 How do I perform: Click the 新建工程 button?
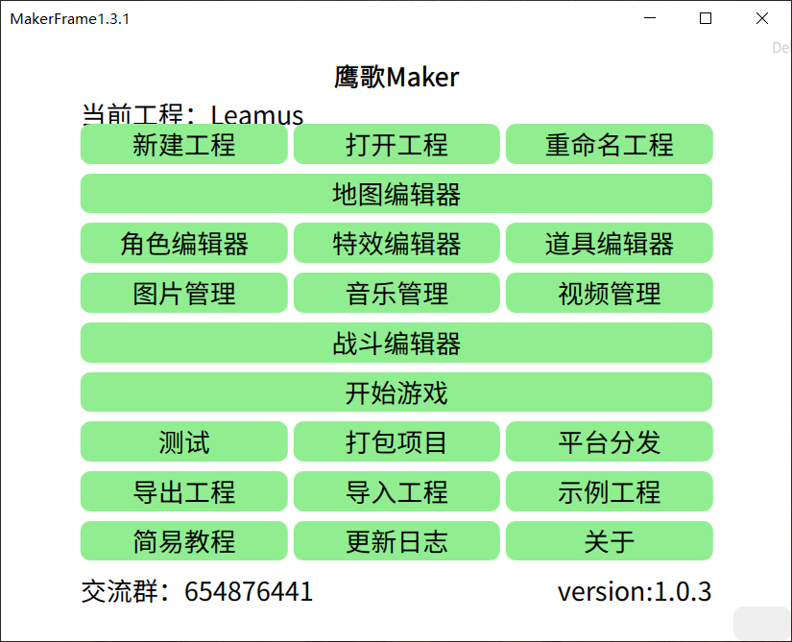(x=184, y=144)
